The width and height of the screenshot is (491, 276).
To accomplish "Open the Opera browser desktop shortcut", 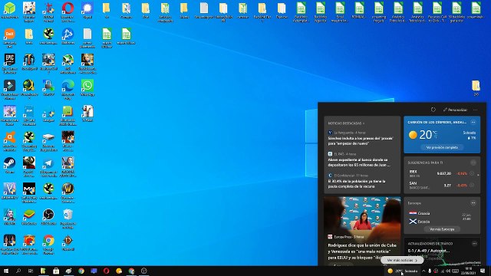I will point(68,11).
